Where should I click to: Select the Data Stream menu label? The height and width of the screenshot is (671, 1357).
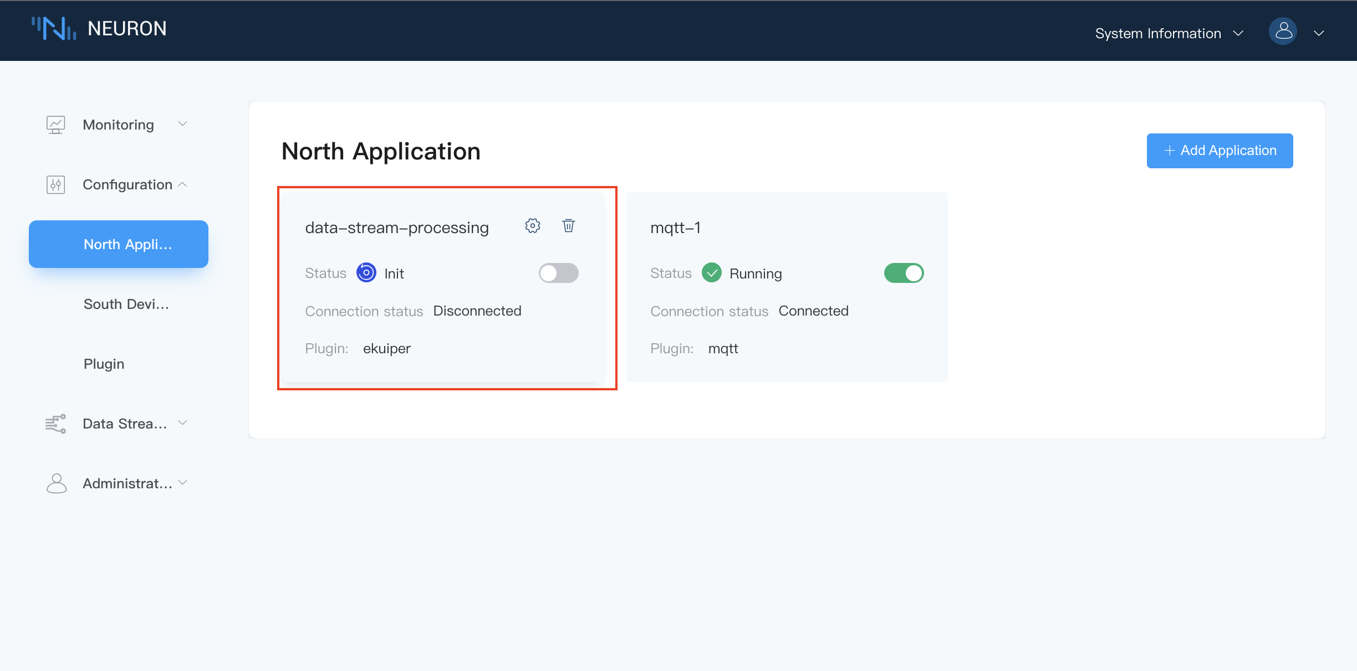125,424
